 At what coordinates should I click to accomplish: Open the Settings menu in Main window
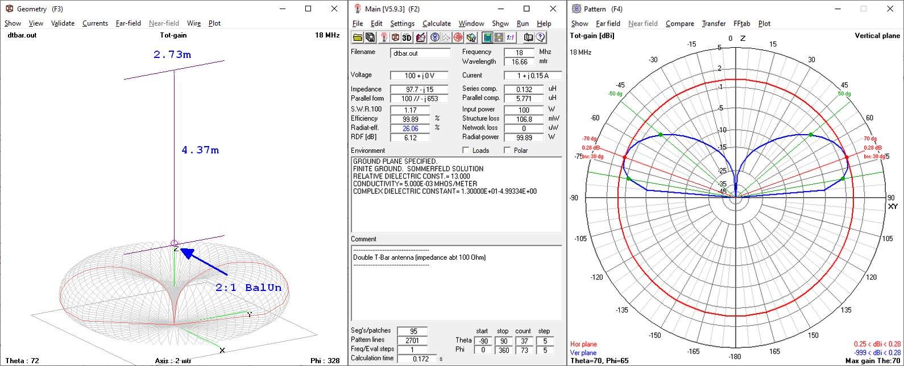pyautogui.click(x=402, y=23)
